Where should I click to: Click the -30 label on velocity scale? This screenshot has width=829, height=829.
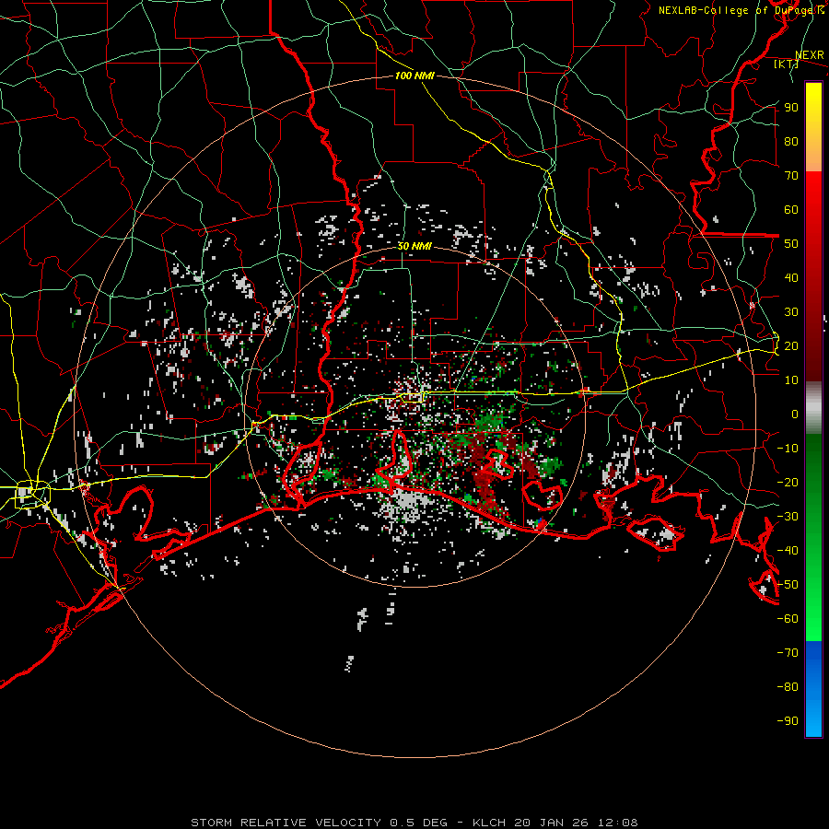(788, 517)
